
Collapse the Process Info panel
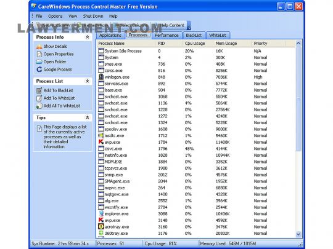(x=88, y=37)
